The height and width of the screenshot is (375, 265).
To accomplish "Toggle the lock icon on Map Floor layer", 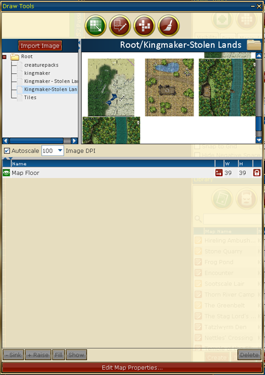I will pyautogui.click(x=257, y=172).
